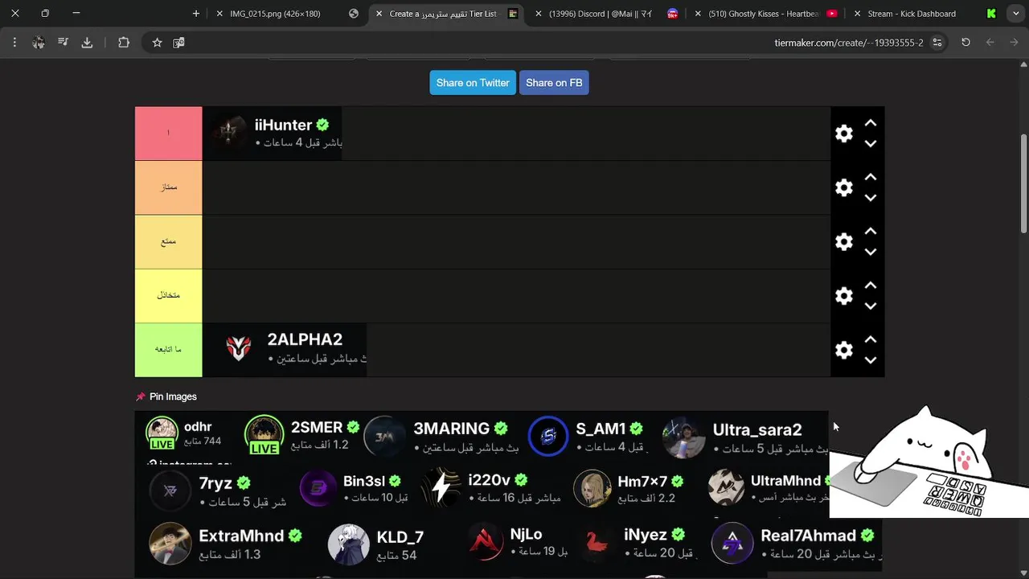
Task: Click the red top tier label
Action: tap(168, 133)
